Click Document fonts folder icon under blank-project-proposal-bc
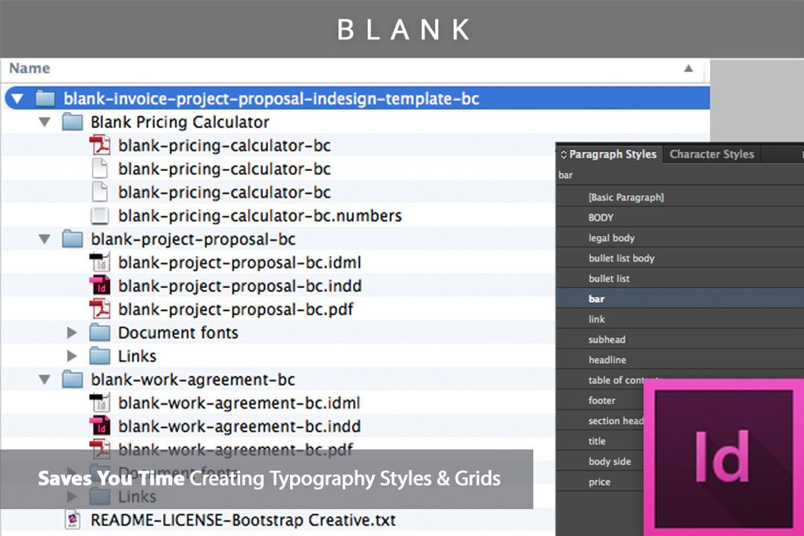 99,333
